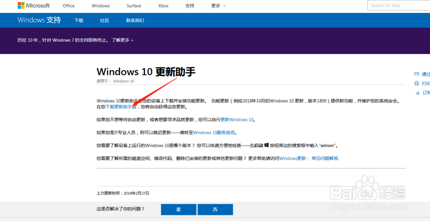Answer 否 to the feedback question

215,209
